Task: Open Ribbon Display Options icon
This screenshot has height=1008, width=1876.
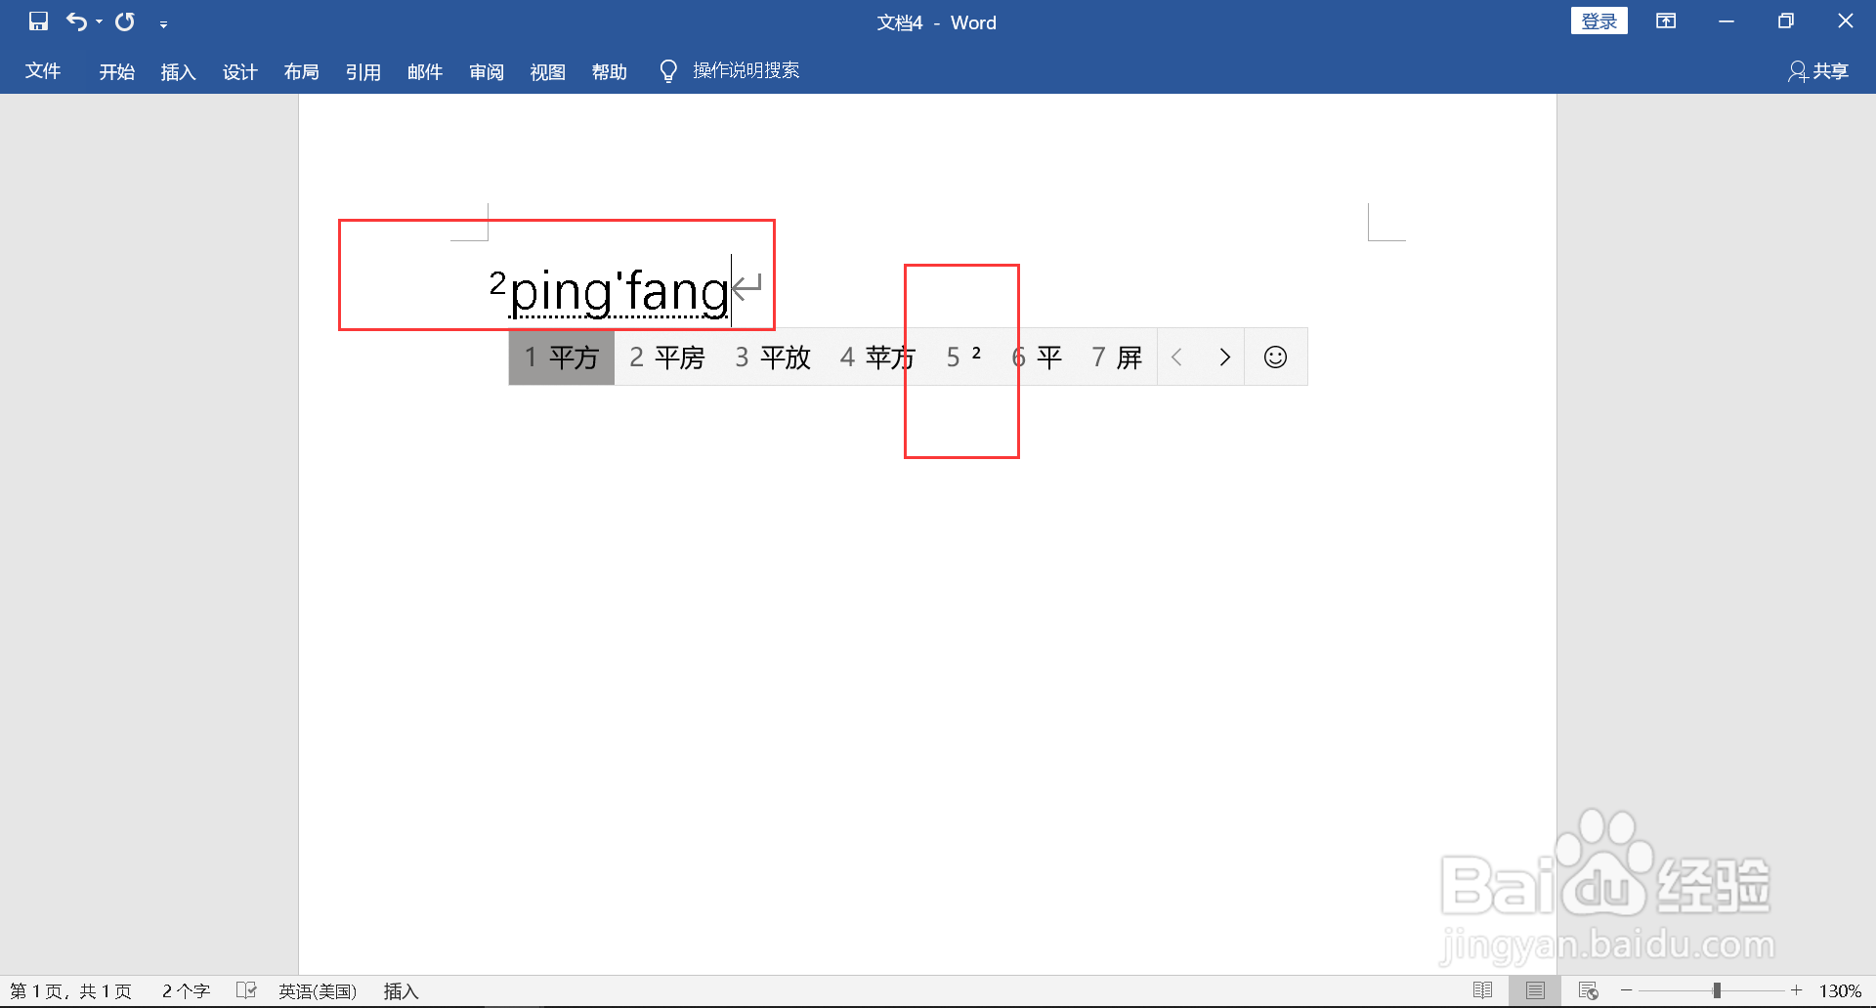Action: click(1666, 21)
